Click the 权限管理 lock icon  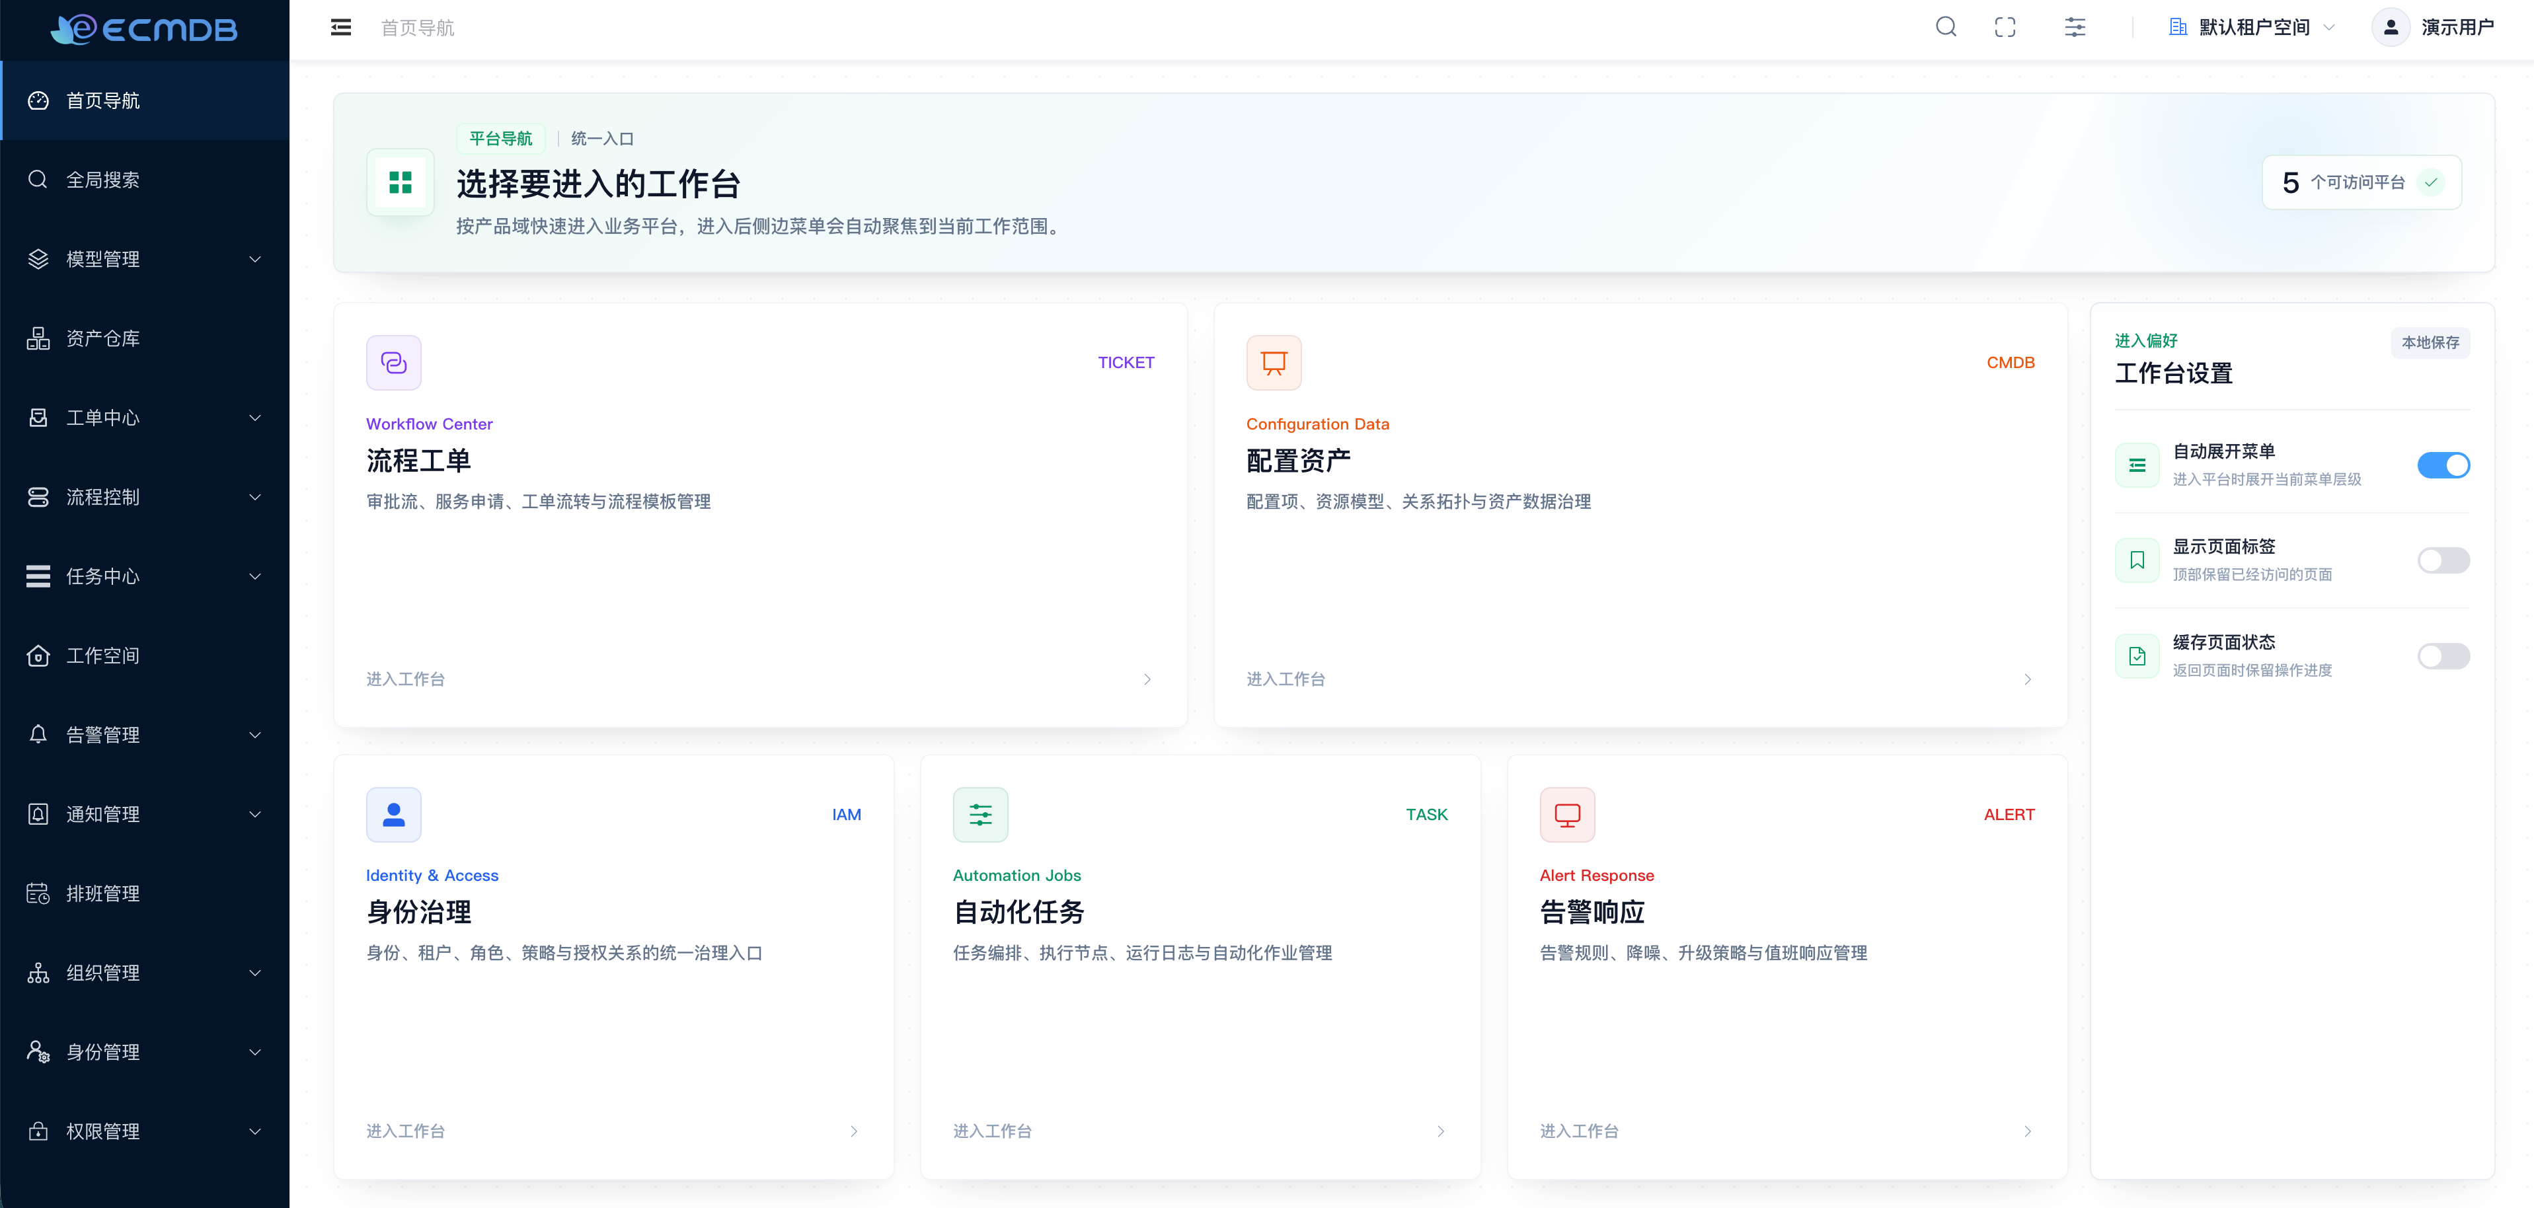click(38, 1131)
